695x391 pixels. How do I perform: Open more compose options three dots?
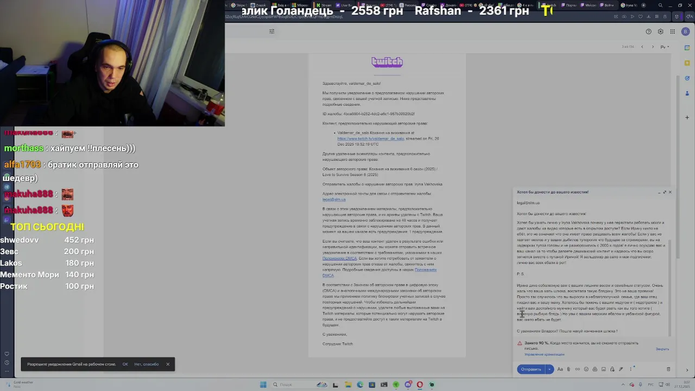[x=631, y=369]
